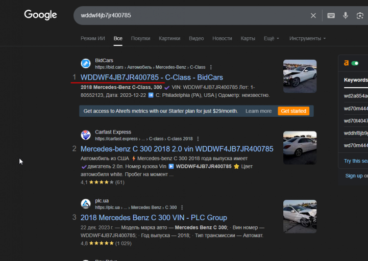
Task: Switch to Видео tab
Action: click(x=196, y=38)
